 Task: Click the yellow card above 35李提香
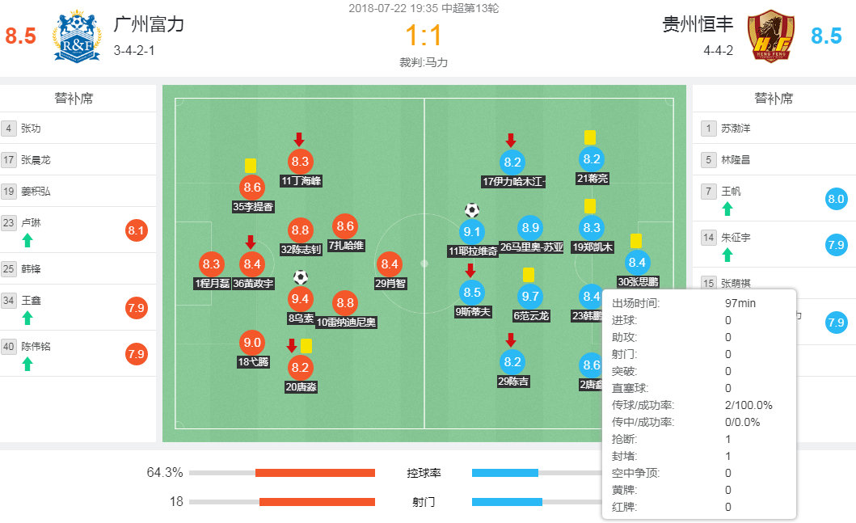[x=251, y=165]
